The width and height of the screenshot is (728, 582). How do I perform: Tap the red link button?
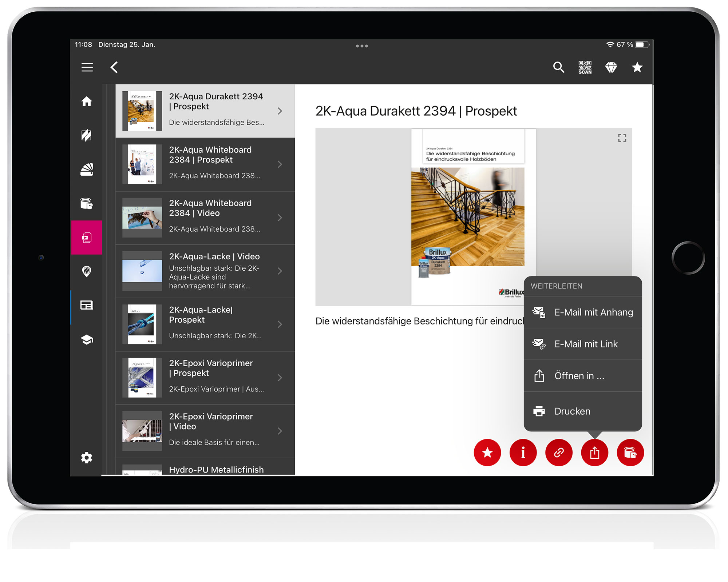click(559, 453)
